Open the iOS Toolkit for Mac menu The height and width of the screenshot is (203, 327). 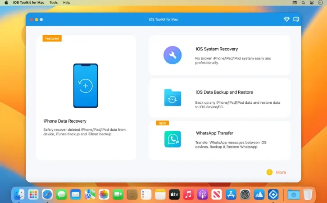coord(28,3)
